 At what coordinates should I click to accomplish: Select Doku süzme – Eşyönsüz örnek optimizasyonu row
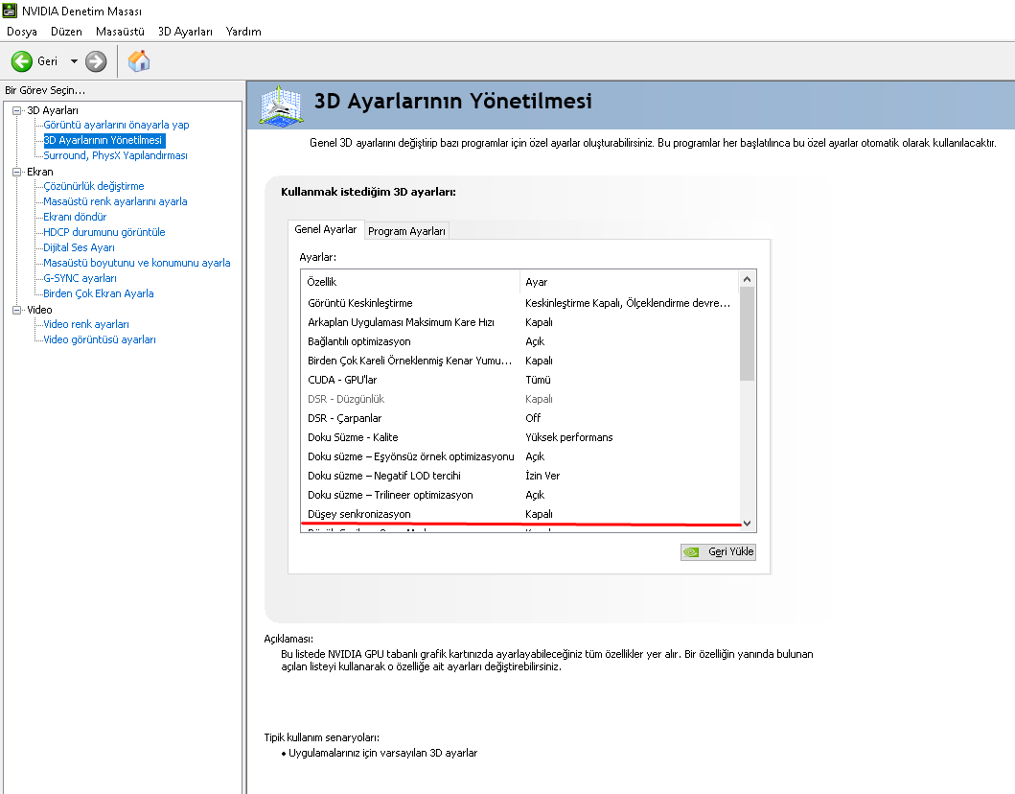pyautogui.click(x=519, y=456)
